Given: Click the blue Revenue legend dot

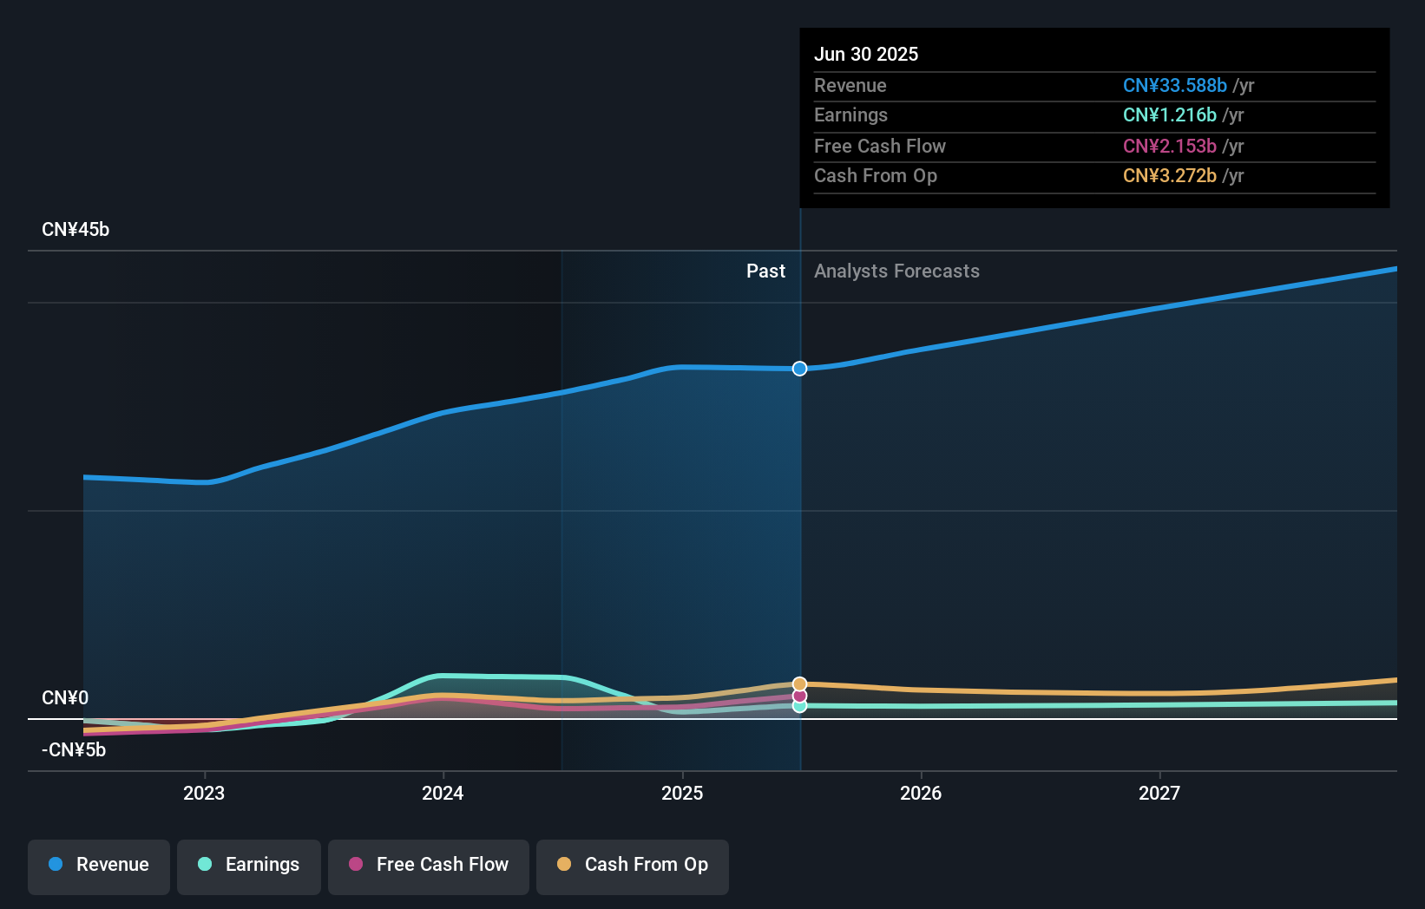Looking at the screenshot, I should point(56,864).
